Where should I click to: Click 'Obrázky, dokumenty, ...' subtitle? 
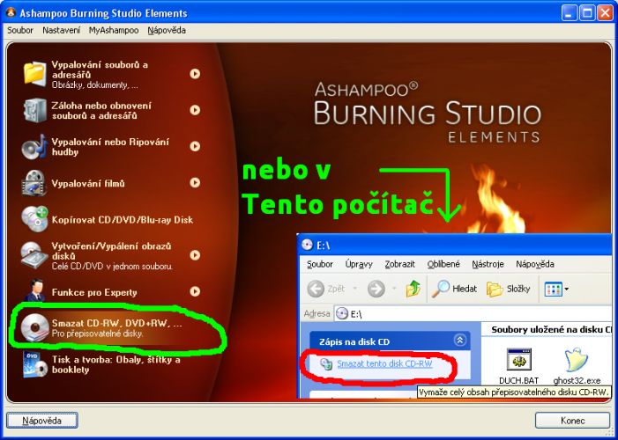tap(95, 85)
